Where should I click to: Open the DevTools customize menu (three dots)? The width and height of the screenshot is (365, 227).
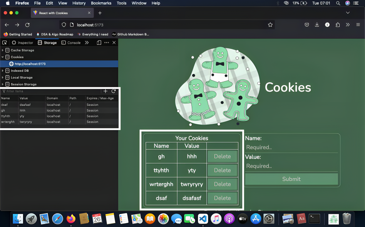[x=107, y=43]
